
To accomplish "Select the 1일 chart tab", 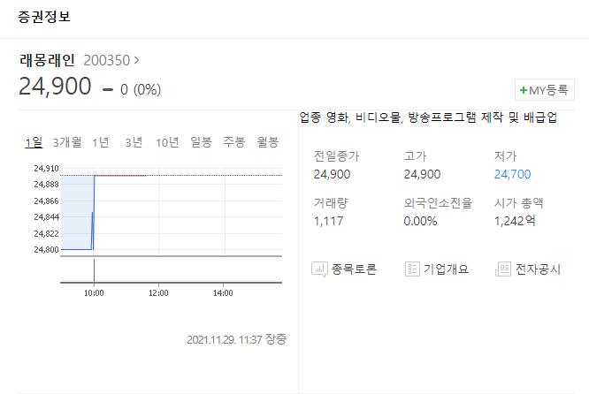I will point(34,142).
